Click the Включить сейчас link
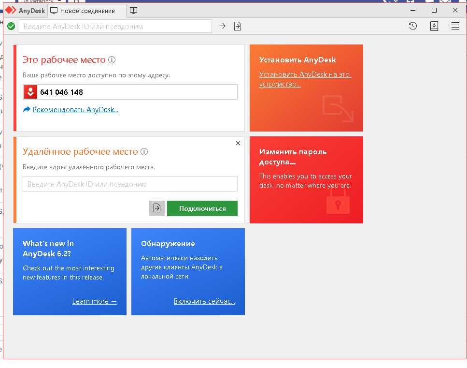Image resolution: width=467 pixels, height=368 pixels. [x=204, y=301]
